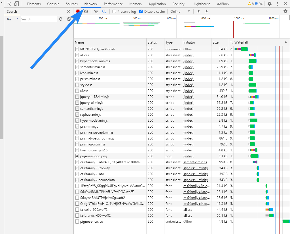Select the prism-typescript.min.js request
290x234 pixels.
click(97, 138)
